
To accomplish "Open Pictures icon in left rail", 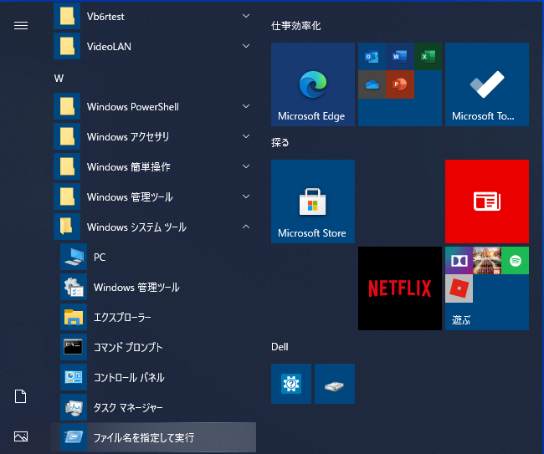I will tap(21, 436).
